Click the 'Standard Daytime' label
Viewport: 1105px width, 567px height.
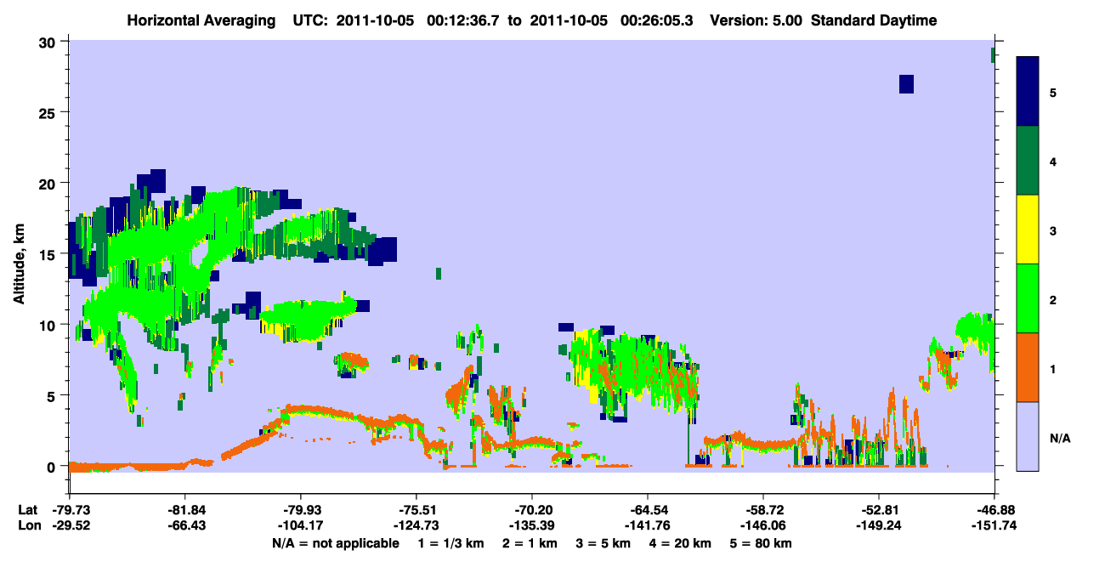pyautogui.click(x=875, y=20)
